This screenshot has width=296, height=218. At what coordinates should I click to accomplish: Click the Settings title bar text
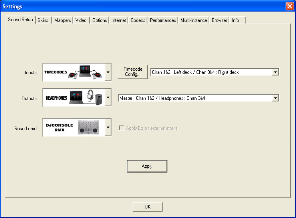coord(12,7)
